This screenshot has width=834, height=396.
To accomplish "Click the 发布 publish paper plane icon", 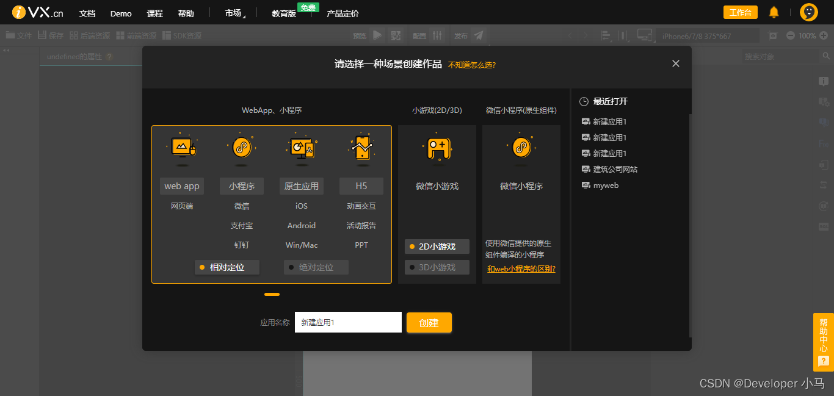I will [x=479, y=35].
